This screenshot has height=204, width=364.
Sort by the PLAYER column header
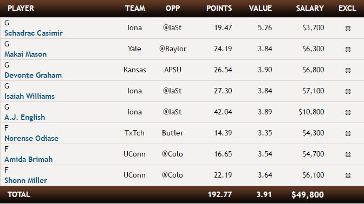[21, 8]
